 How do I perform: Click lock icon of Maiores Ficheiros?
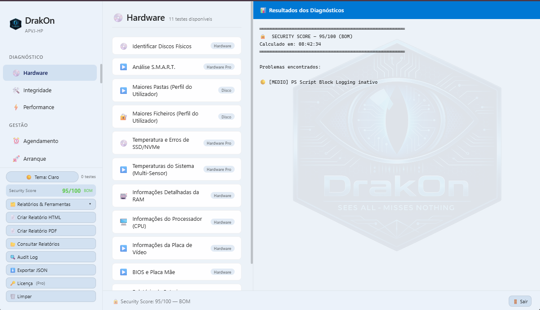pos(123,117)
